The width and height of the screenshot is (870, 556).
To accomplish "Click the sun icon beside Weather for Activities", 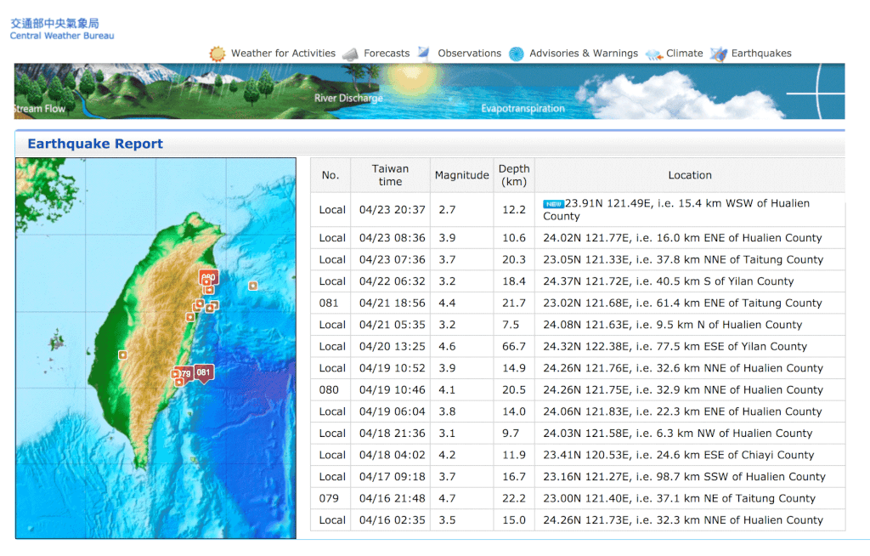I will click(x=217, y=54).
